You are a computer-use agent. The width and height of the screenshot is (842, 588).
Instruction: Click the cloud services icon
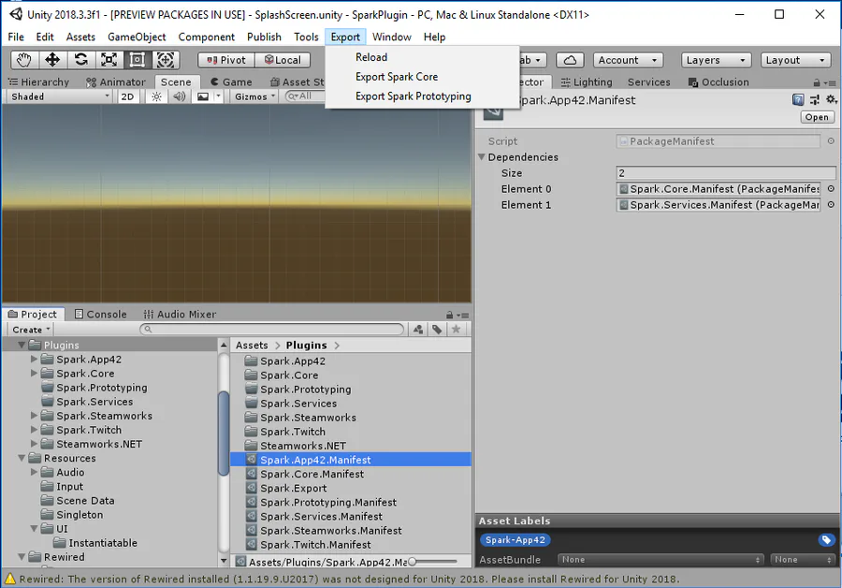pyautogui.click(x=571, y=60)
